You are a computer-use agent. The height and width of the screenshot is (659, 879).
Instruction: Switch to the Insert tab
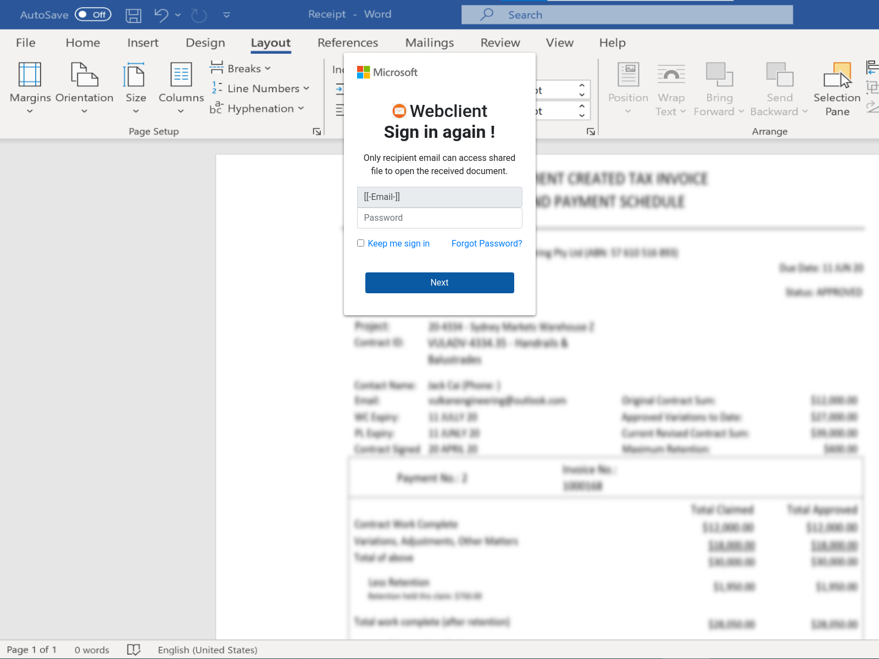click(x=143, y=43)
